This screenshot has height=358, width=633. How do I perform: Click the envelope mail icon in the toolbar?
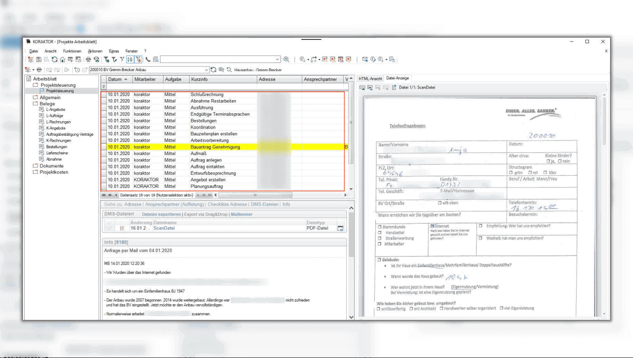click(x=365, y=59)
